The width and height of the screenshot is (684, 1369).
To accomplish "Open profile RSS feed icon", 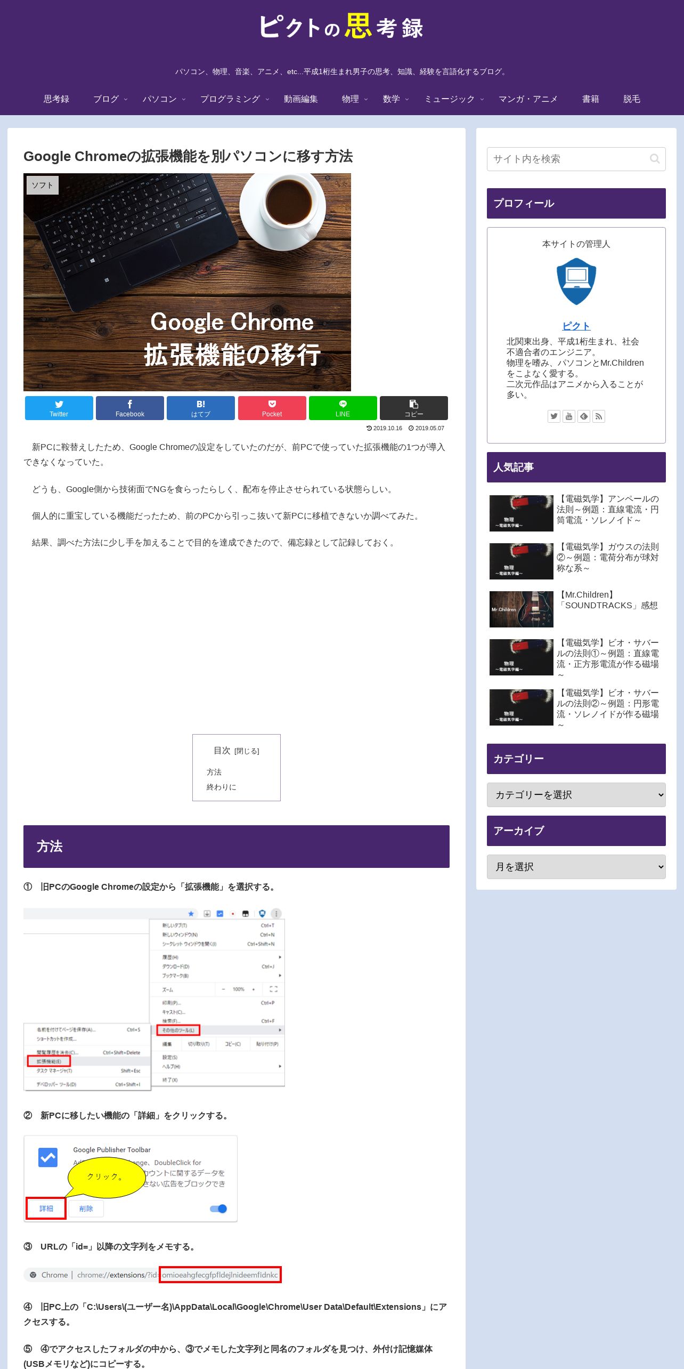I will (x=599, y=416).
